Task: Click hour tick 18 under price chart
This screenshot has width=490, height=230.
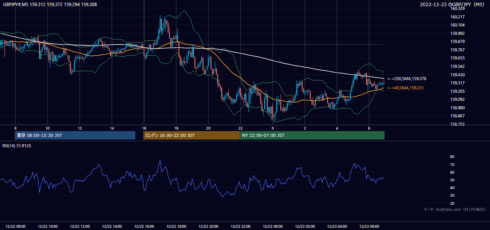Action: point(176,128)
